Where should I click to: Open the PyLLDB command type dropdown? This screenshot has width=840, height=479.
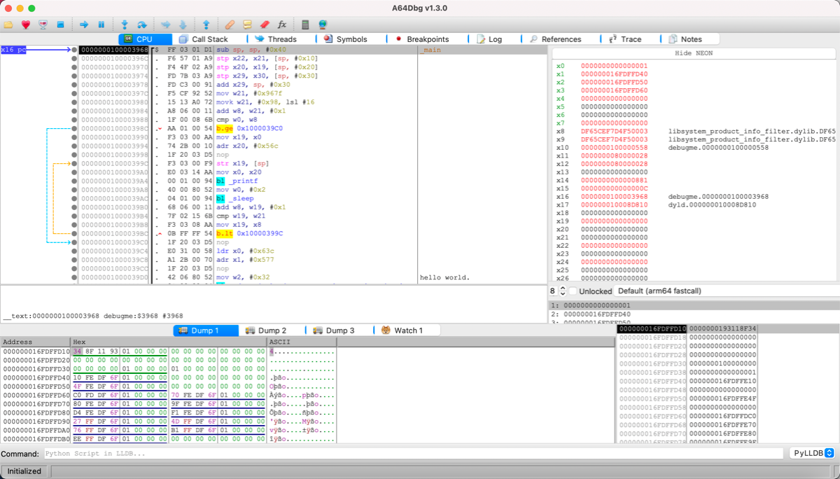coord(812,453)
